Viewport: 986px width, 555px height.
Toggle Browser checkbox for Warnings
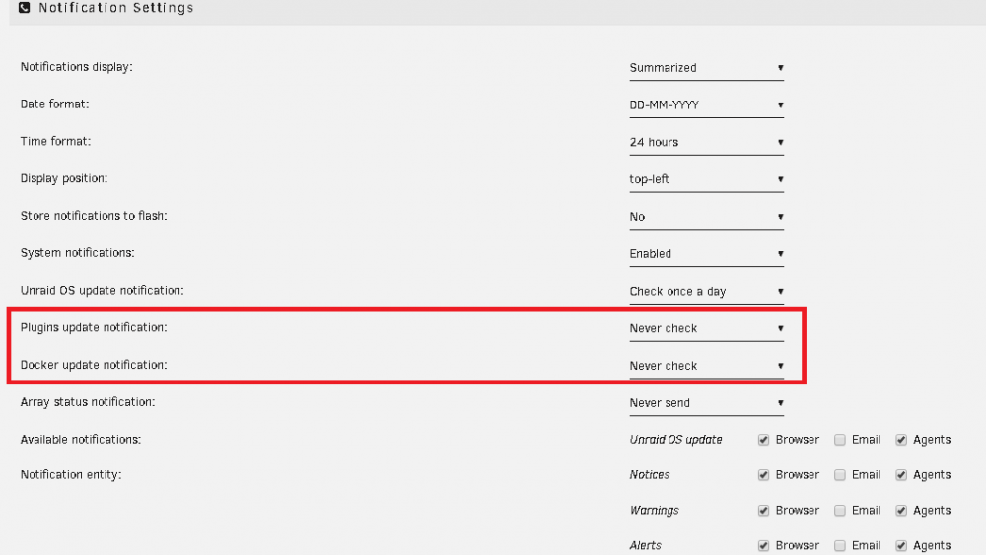click(763, 511)
